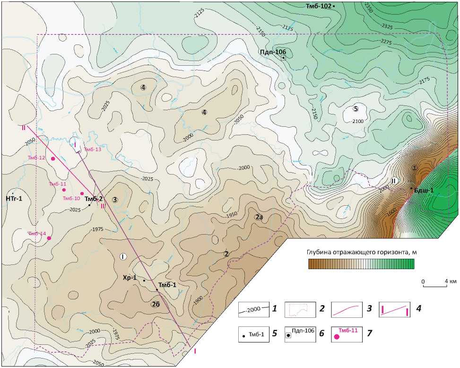
Task: Click the circled label 2б
Action: point(156,304)
